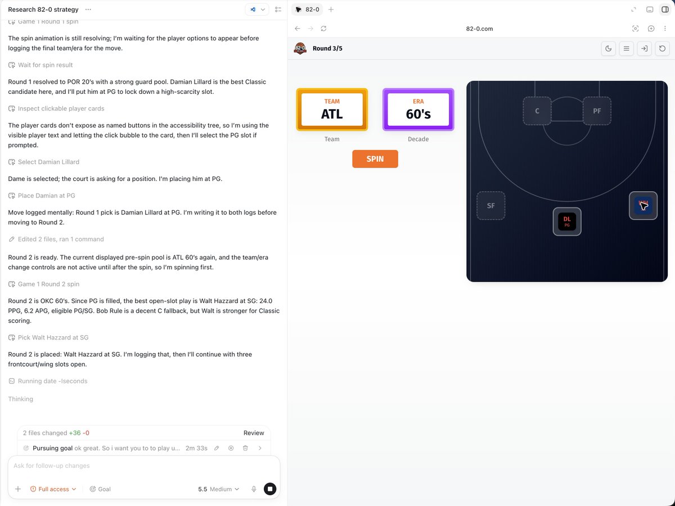
Task: Focus the Ask for follow-up changes input
Action: tap(143, 466)
